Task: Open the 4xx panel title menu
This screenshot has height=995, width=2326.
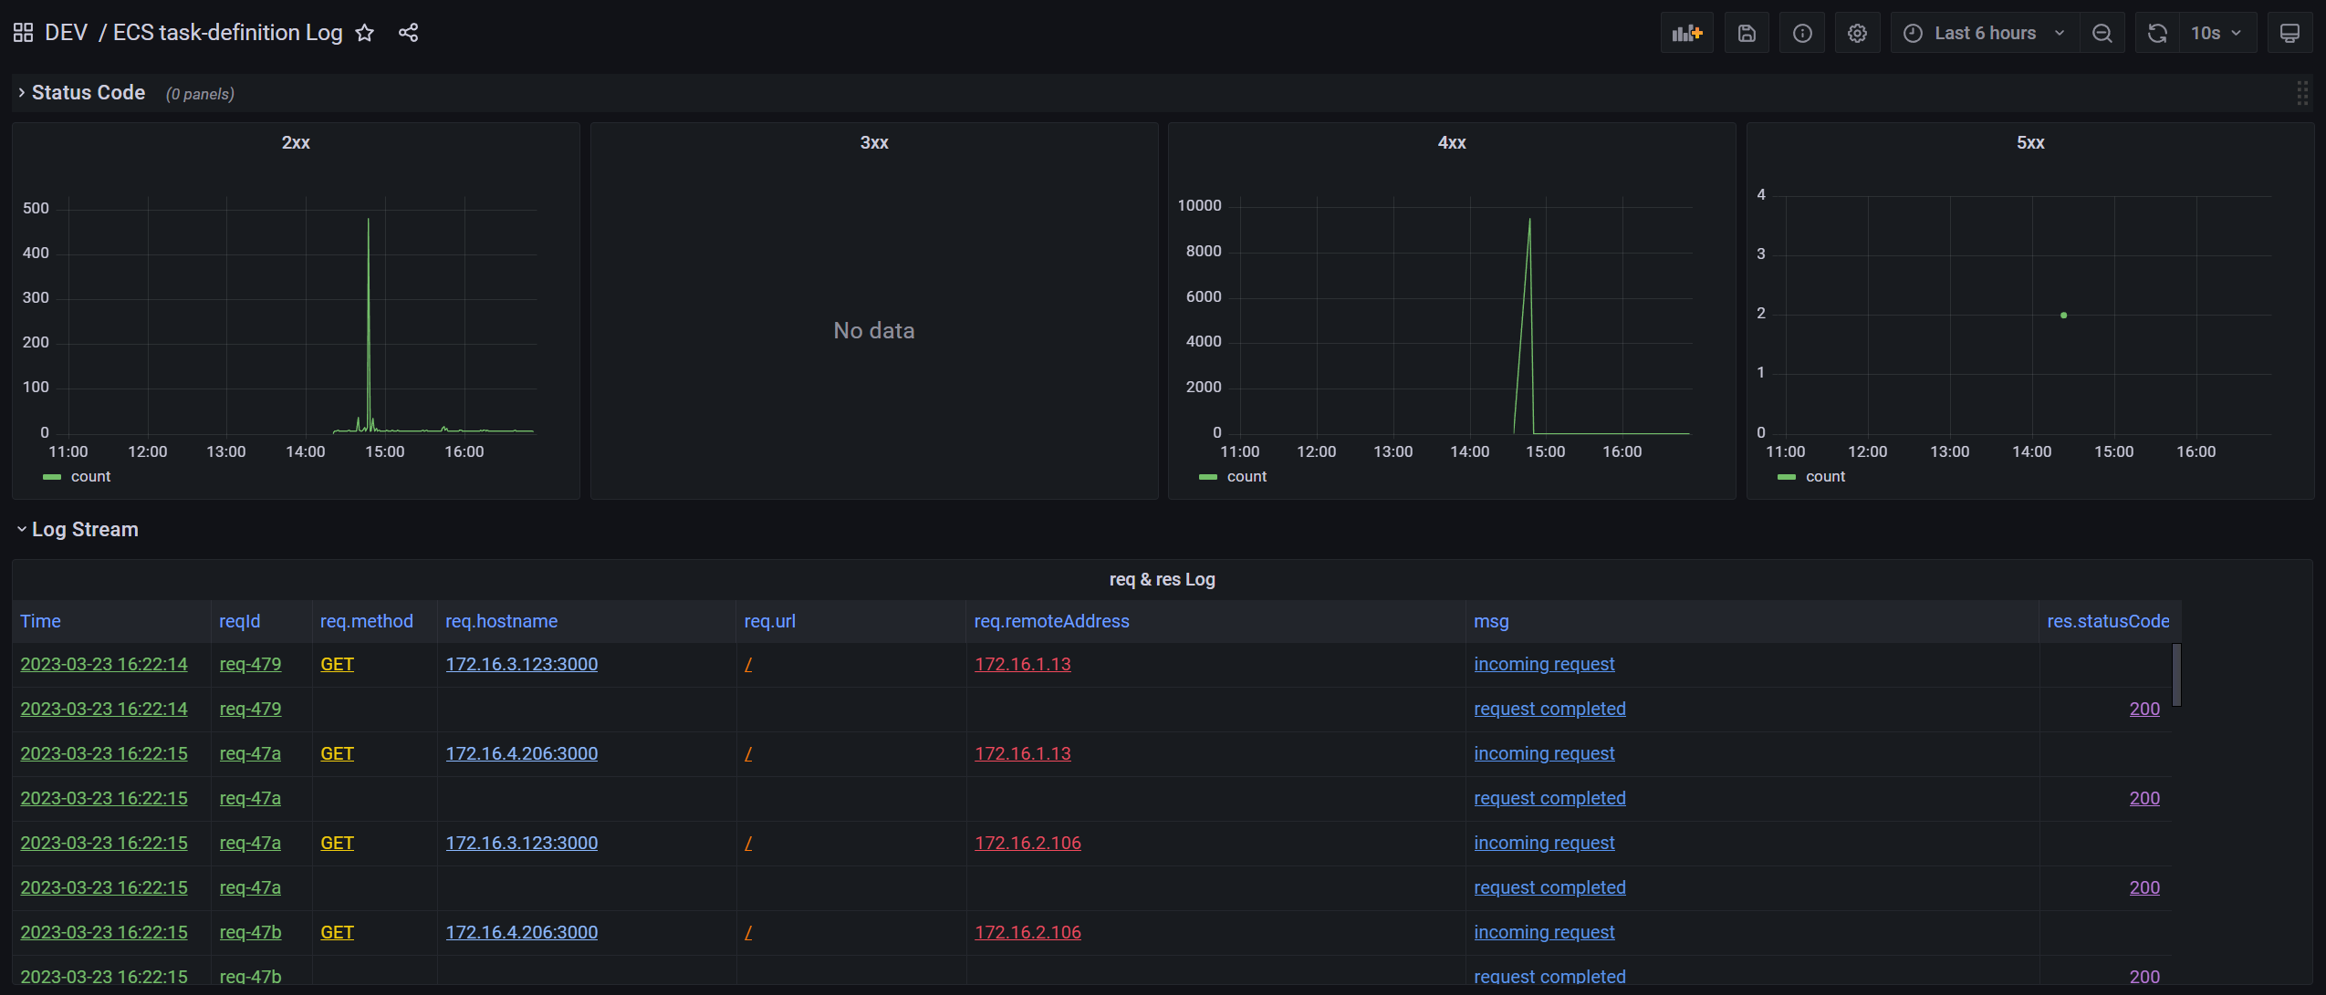Action: coord(1450,142)
